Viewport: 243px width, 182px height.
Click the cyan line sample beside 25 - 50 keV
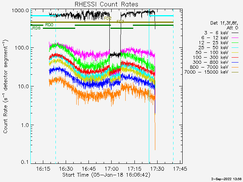point(235,47)
